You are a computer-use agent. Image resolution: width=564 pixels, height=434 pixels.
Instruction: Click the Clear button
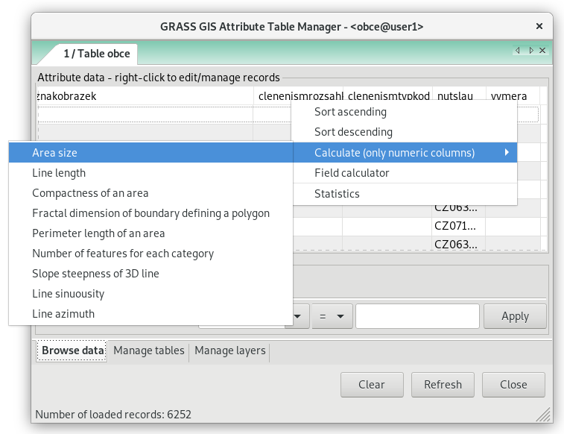point(372,385)
